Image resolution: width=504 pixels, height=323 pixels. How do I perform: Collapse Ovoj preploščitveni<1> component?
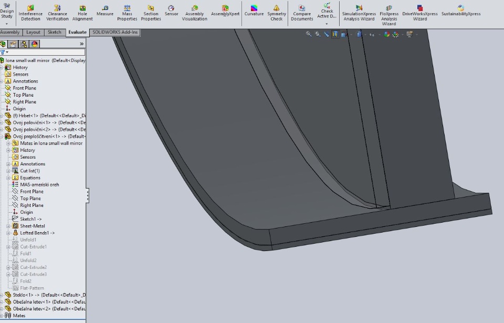(x=1, y=137)
